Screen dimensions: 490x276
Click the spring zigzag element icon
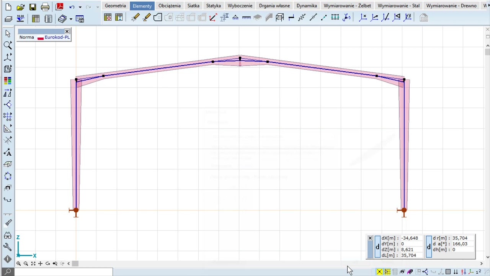click(x=302, y=17)
